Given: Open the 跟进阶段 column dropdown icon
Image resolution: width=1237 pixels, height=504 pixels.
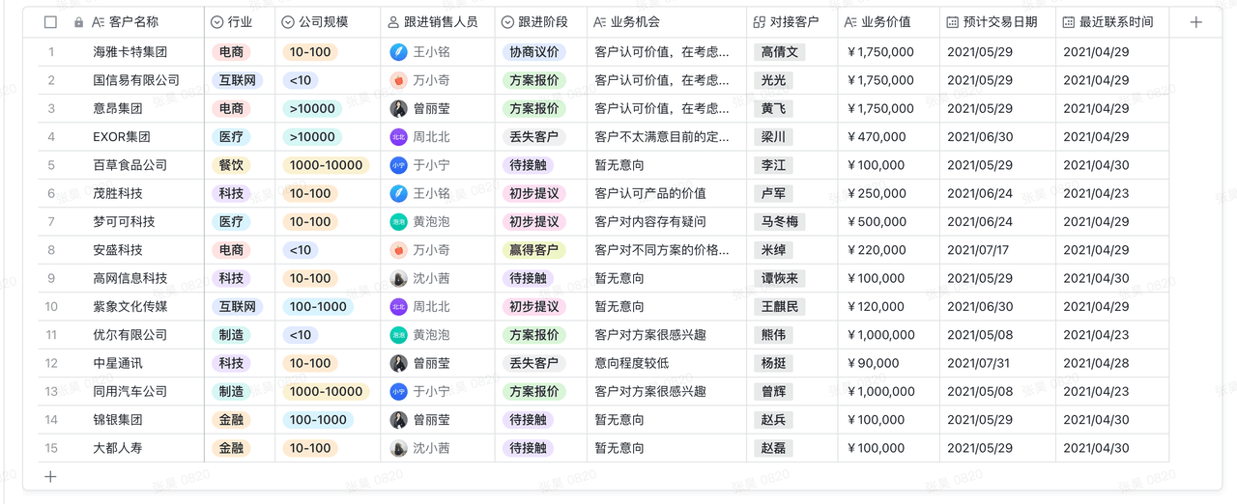Looking at the screenshot, I should 507,22.
